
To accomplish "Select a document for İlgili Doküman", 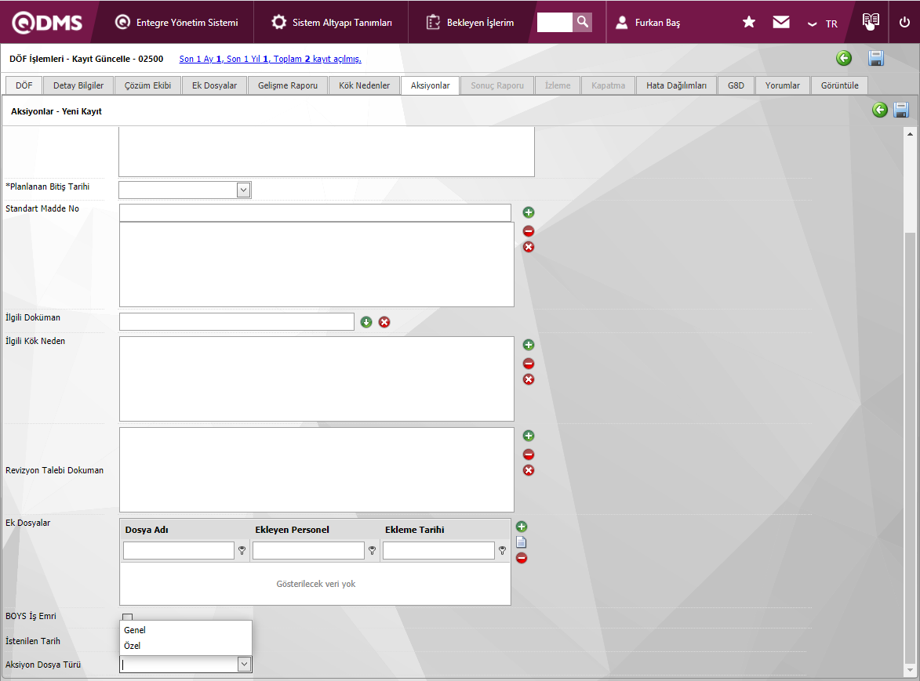I will [366, 322].
